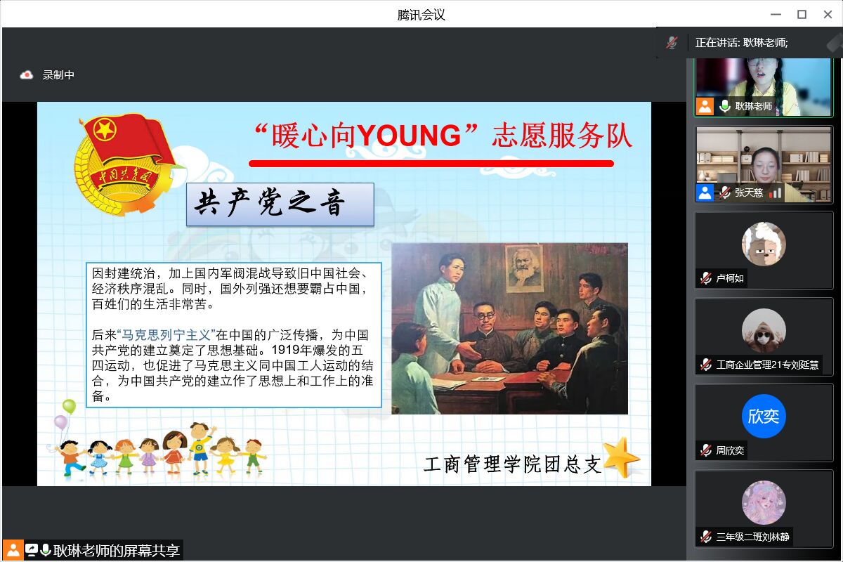Click the blue 欣奕 avatar circle

764,416
